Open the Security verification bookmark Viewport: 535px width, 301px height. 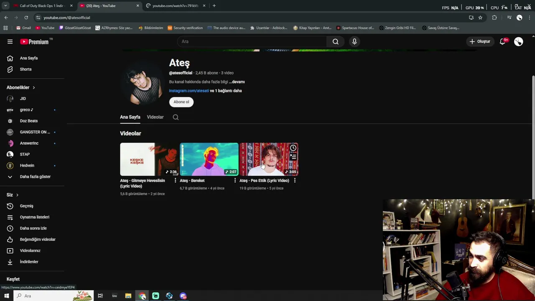click(x=185, y=28)
